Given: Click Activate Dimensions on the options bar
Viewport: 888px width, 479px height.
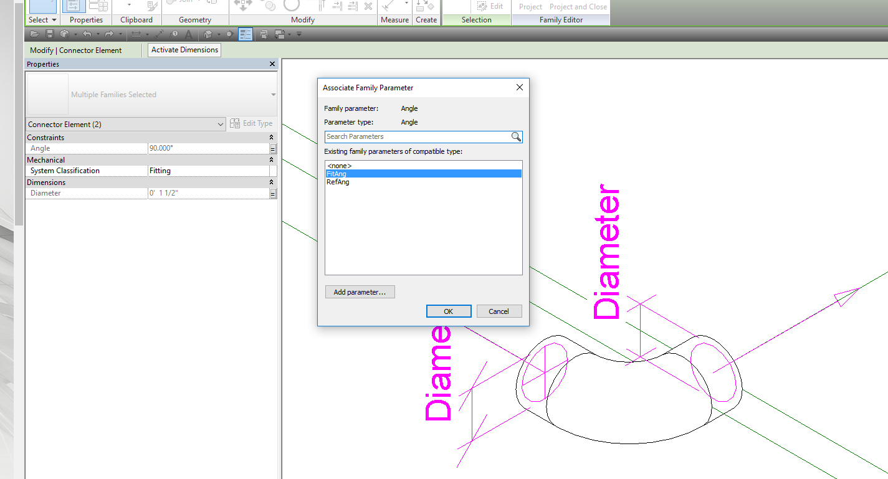Looking at the screenshot, I should 184,50.
